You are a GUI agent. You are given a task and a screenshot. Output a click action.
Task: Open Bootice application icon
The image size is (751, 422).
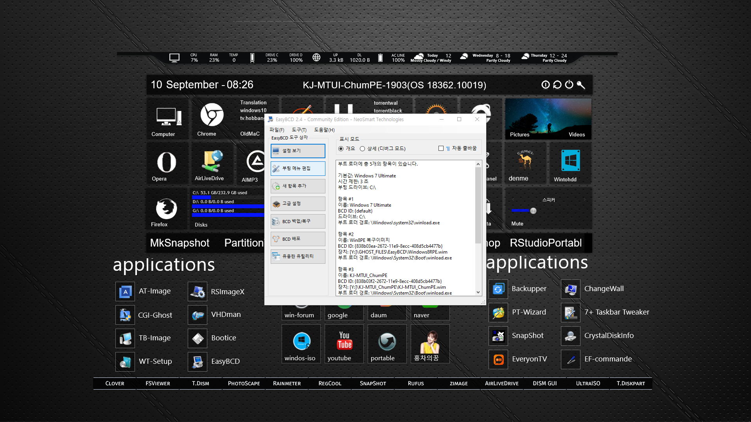(x=198, y=338)
